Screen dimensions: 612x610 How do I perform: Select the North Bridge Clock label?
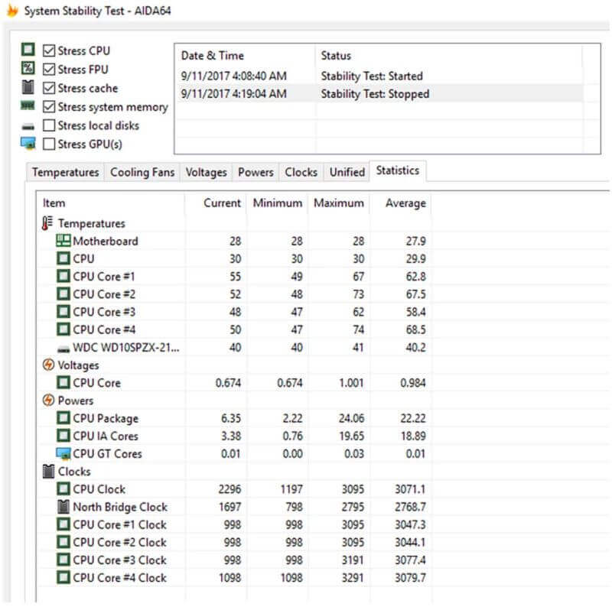click(x=120, y=507)
